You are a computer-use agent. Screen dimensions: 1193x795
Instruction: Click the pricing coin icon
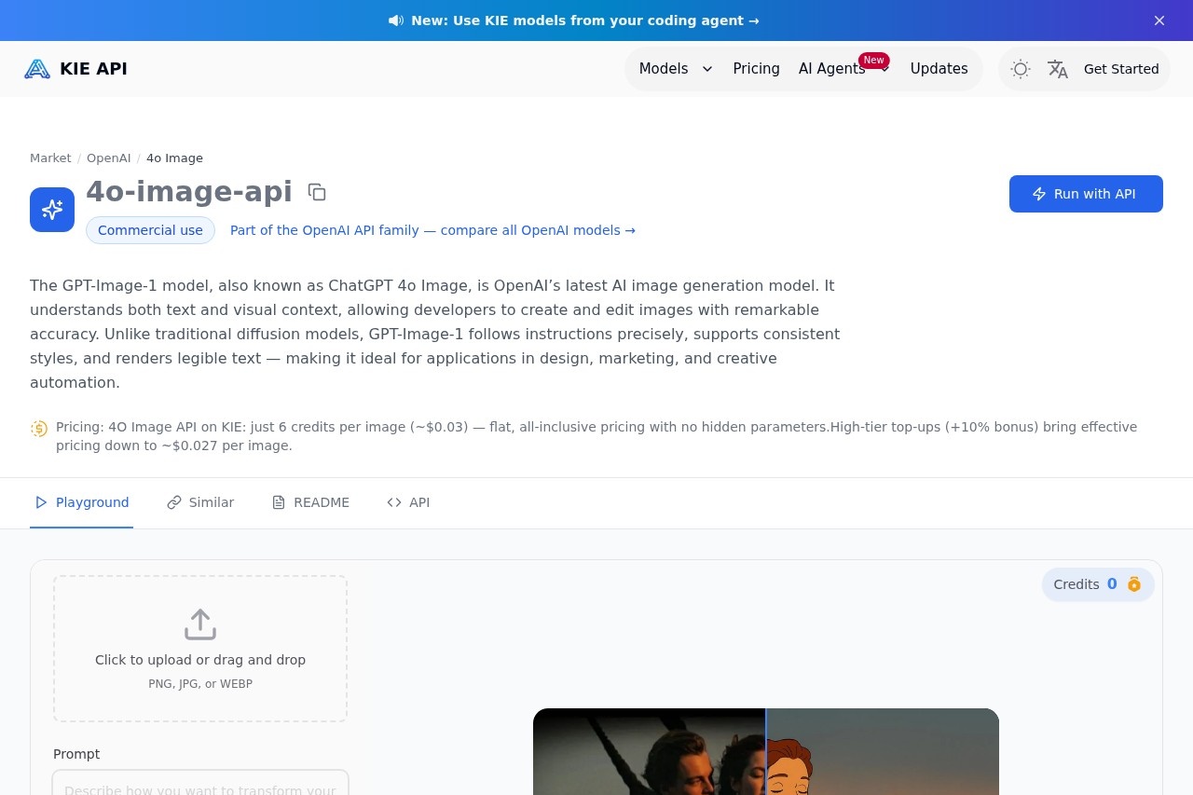click(x=39, y=429)
